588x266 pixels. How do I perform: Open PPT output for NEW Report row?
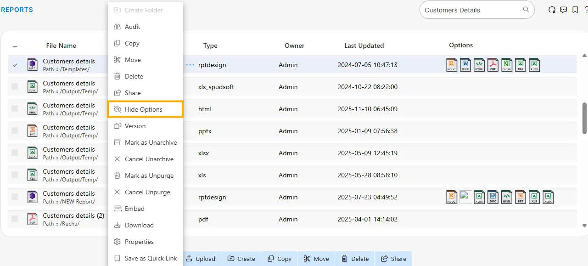(x=521, y=197)
